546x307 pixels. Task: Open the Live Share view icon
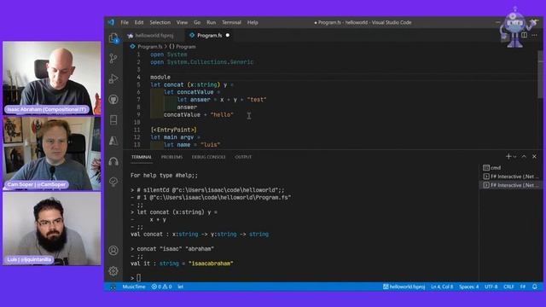pos(113,182)
